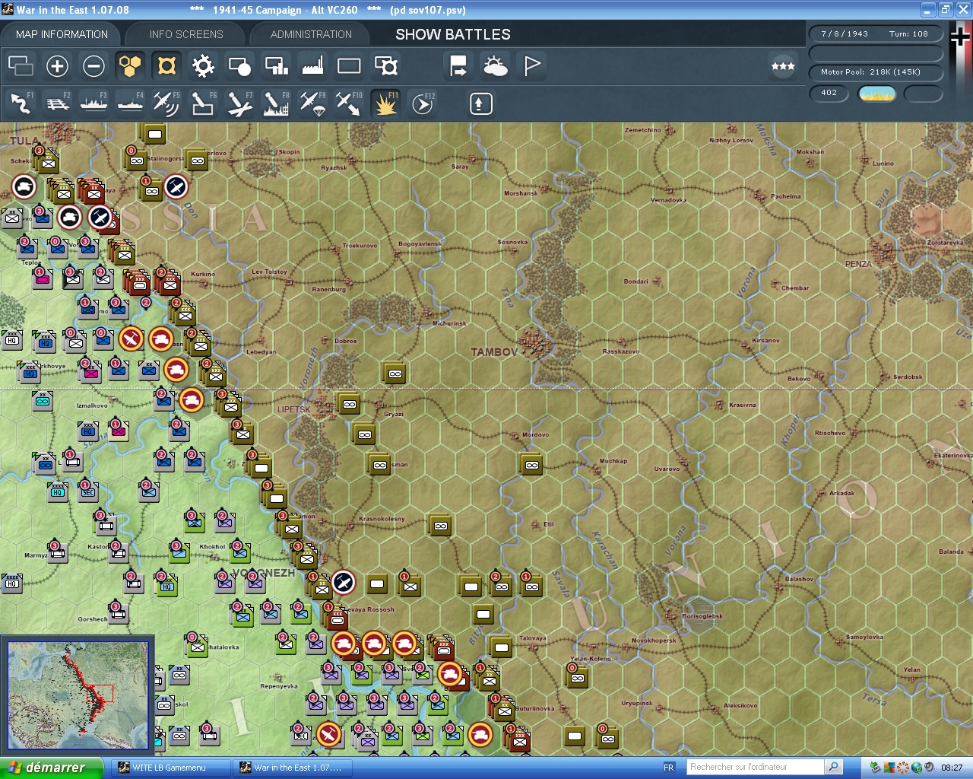This screenshot has height=779, width=973.
Task: Select the F1 move mode icon
Action: coord(21,103)
